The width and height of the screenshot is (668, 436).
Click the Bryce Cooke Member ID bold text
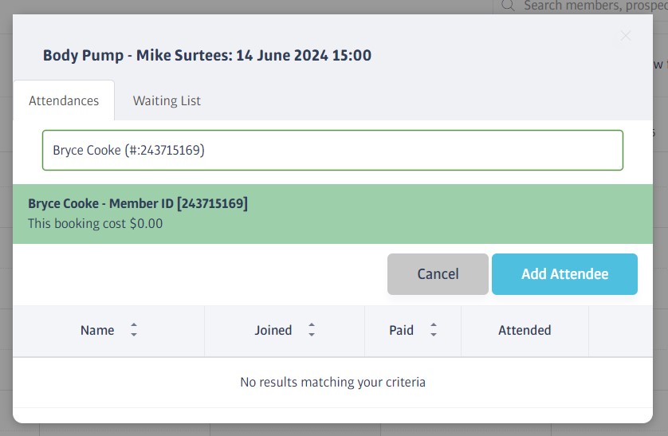pos(138,203)
